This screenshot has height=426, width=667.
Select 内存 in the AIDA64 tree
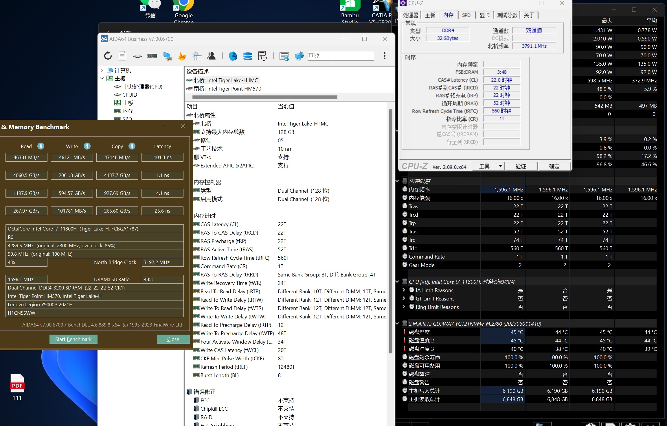(128, 111)
